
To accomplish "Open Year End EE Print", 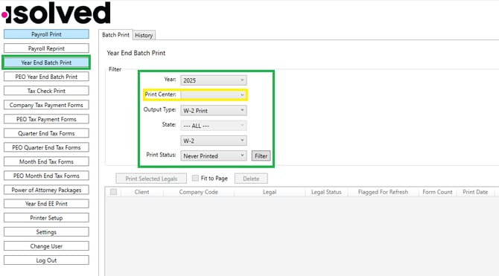I will point(46,204).
